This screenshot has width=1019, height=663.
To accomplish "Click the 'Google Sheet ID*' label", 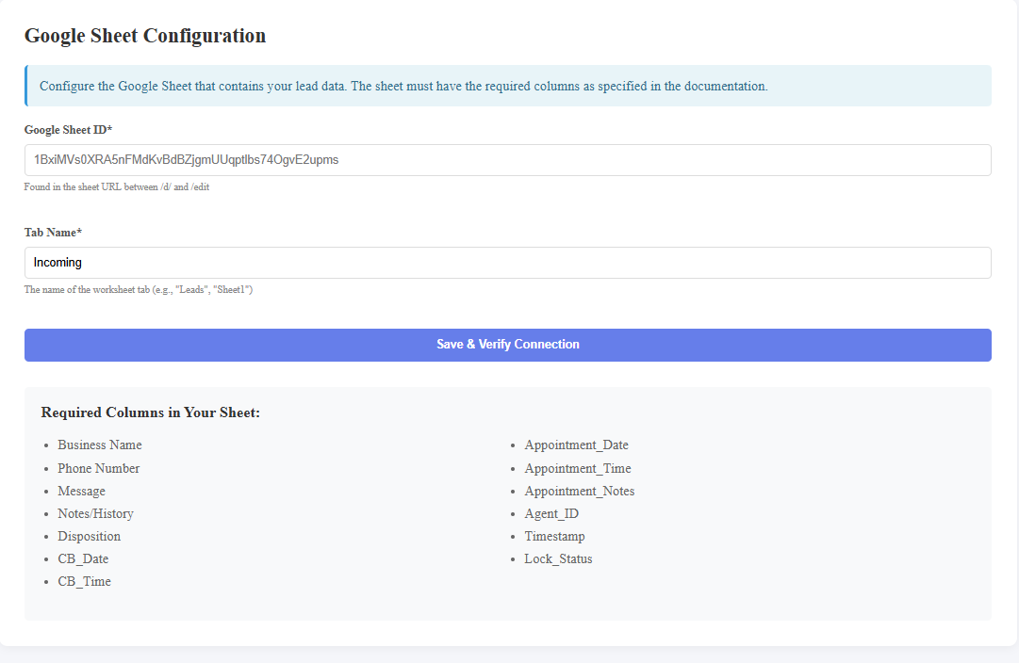I will click(x=68, y=130).
